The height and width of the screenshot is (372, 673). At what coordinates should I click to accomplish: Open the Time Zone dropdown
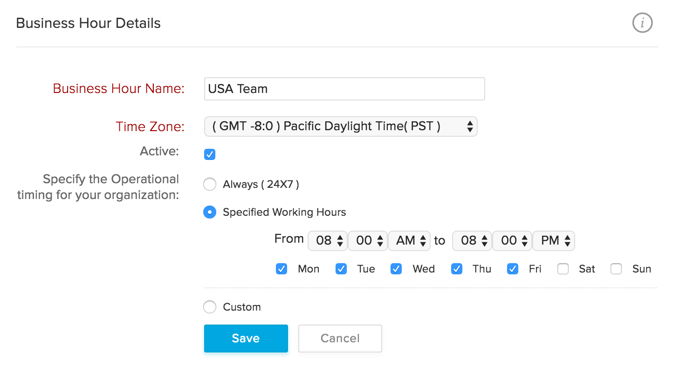(x=341, y=126)
